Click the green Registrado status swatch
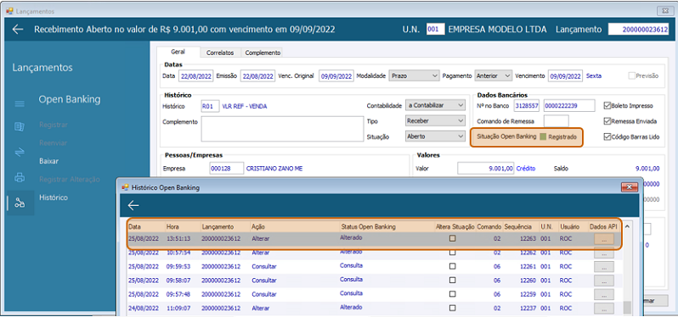 543,136
